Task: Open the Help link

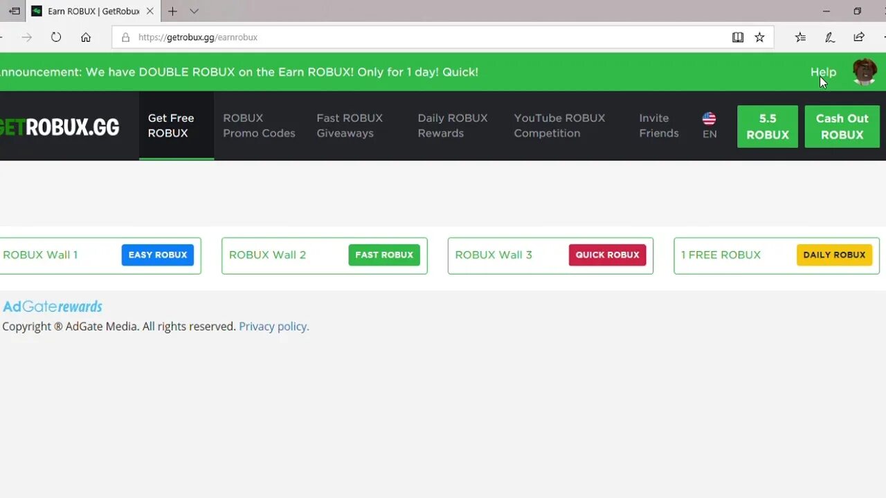Action: pyautogui.click(x=823, y=72)
